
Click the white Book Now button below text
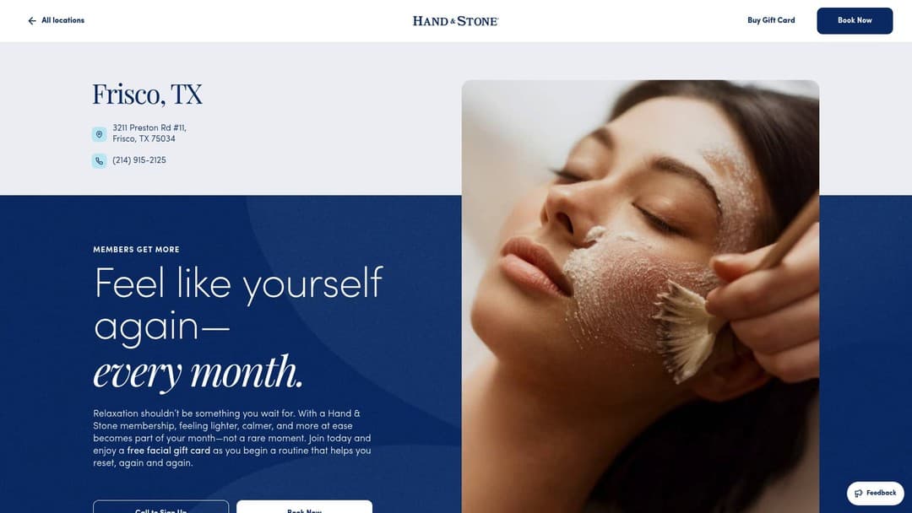(x=304, y=506)
